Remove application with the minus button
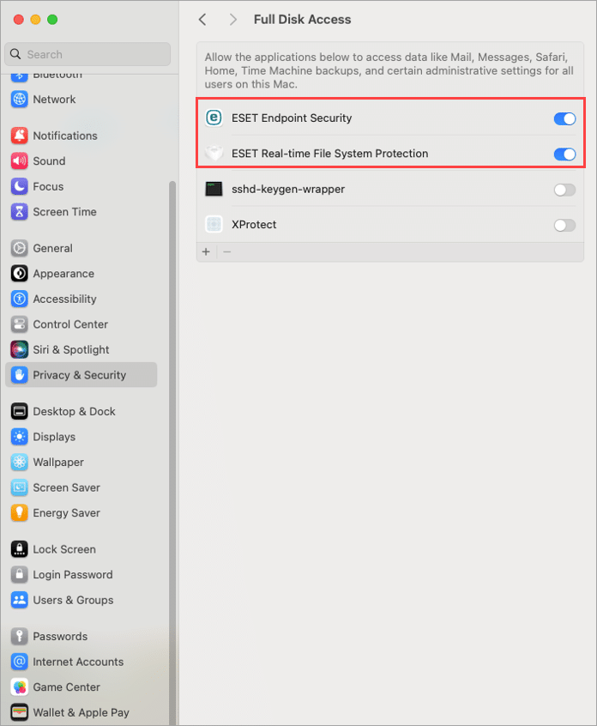Image resolution: width=597 pixels, height=726 pixels. (226, 252)
